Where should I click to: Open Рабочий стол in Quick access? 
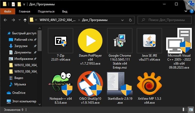coord(23,40)
